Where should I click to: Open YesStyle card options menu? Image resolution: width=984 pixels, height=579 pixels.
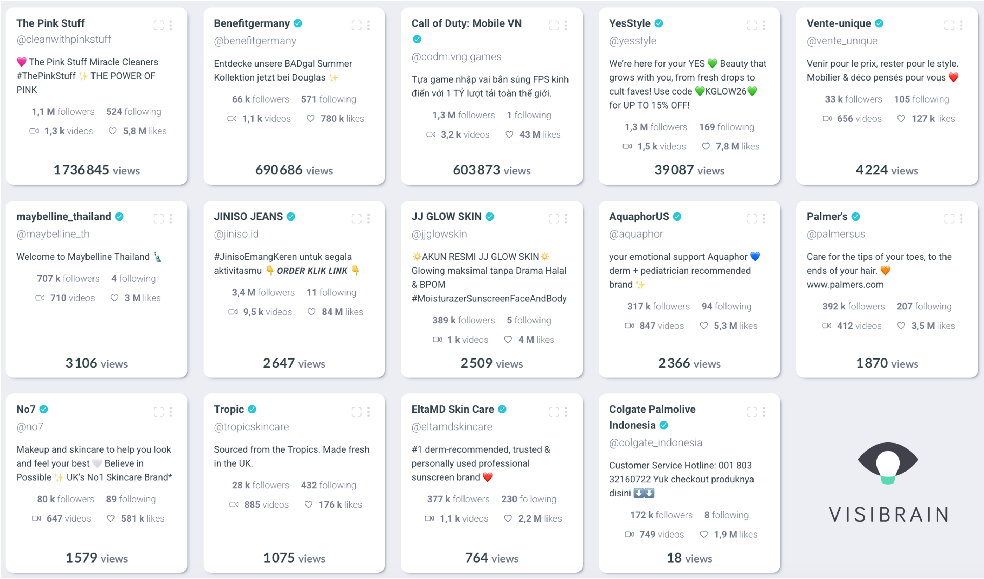pos(764,25)
